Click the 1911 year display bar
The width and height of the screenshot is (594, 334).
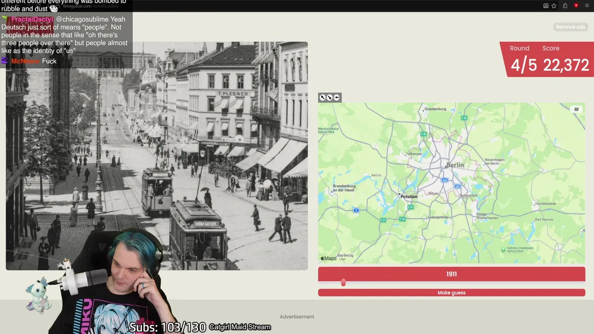point(452,274)
